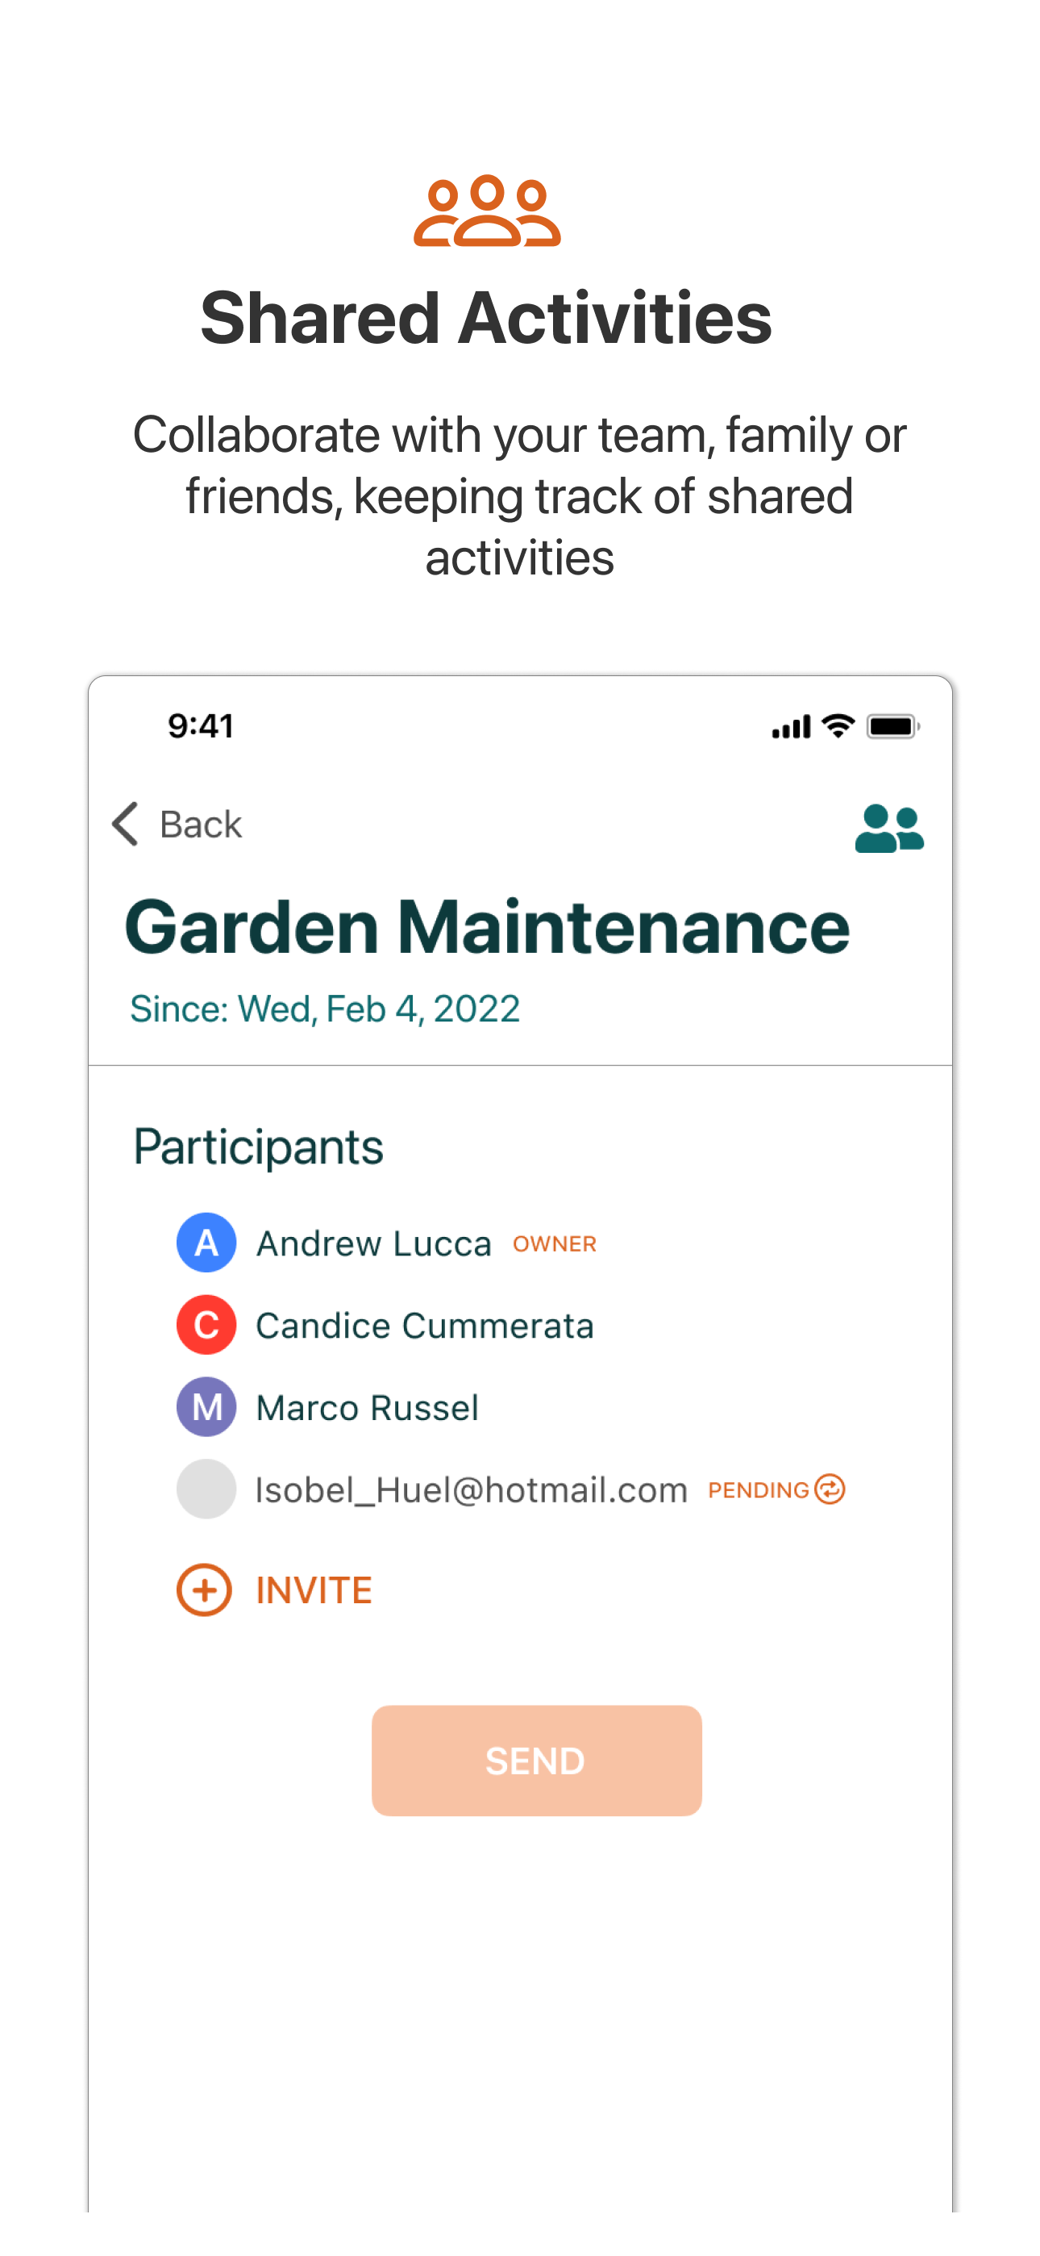
Task: Tap the Wi-Fi status icon
Action: 838,726
